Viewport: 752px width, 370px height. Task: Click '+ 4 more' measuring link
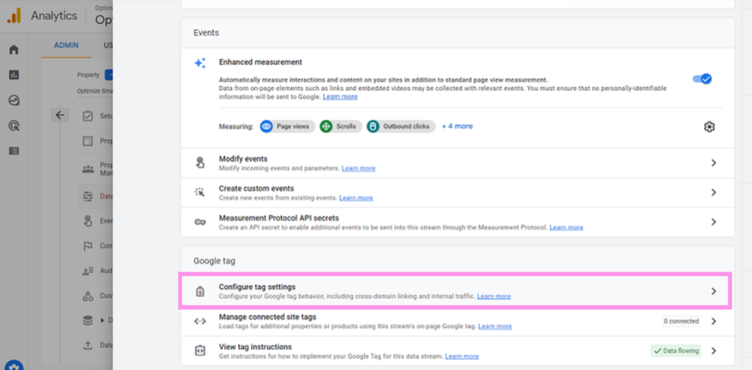[x=457, y=126]
